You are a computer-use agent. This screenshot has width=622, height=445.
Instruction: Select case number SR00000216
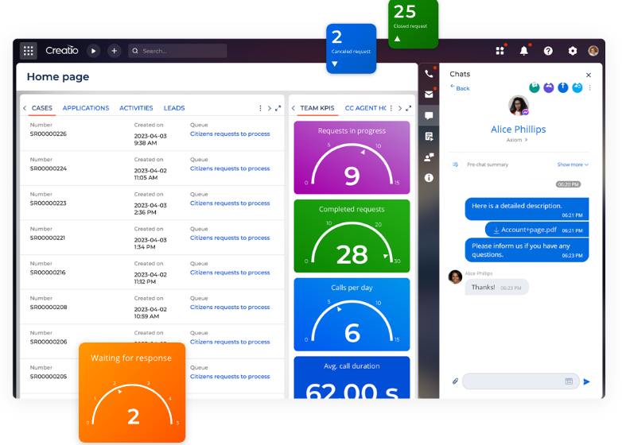[x=48, y=273]
